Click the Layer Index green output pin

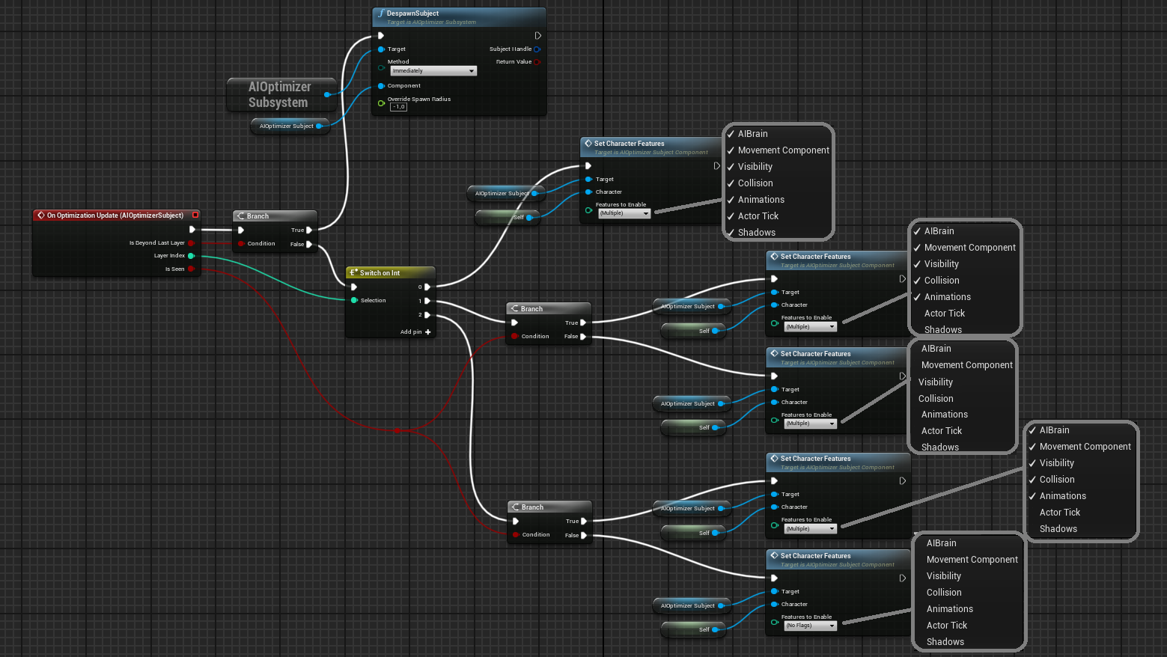(x=191, y=256)
